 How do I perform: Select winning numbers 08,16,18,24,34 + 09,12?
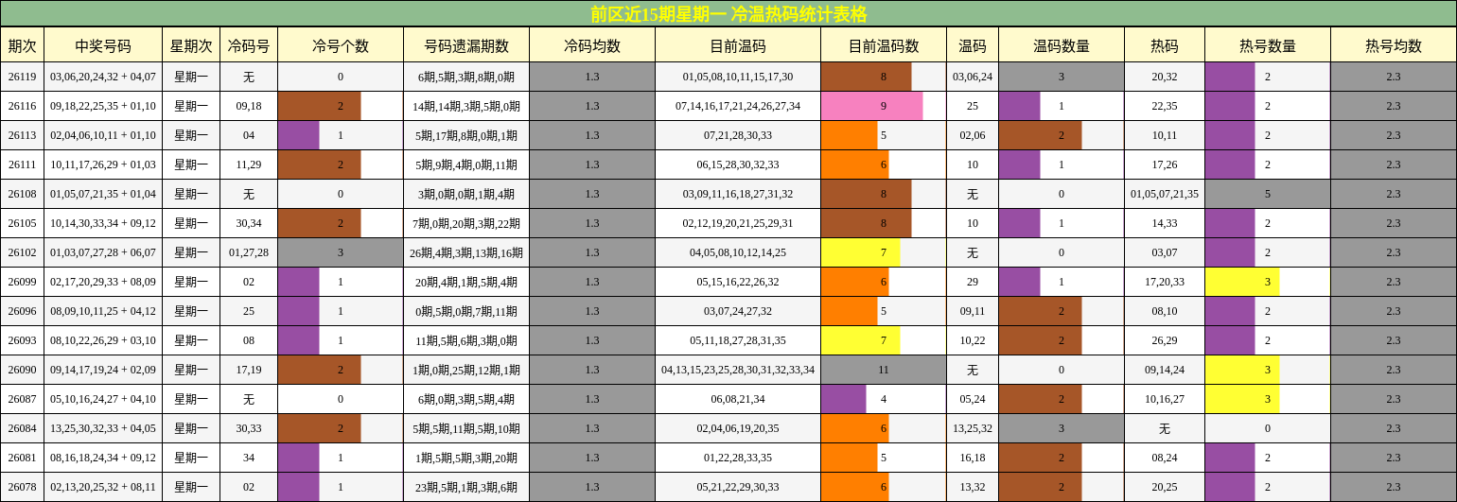(x=103, y=458)
